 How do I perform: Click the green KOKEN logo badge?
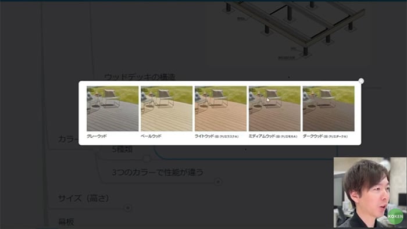click(x=395, y=216)
